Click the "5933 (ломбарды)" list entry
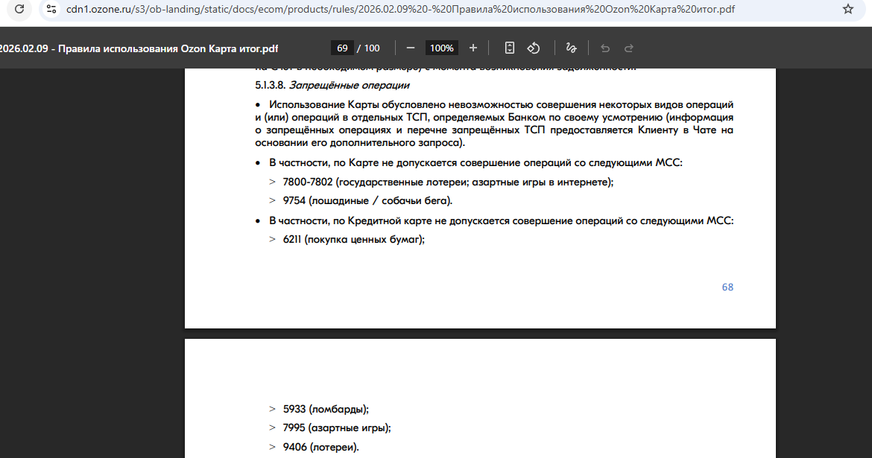The height and width of the screenshot is (458, 872). 326,409
